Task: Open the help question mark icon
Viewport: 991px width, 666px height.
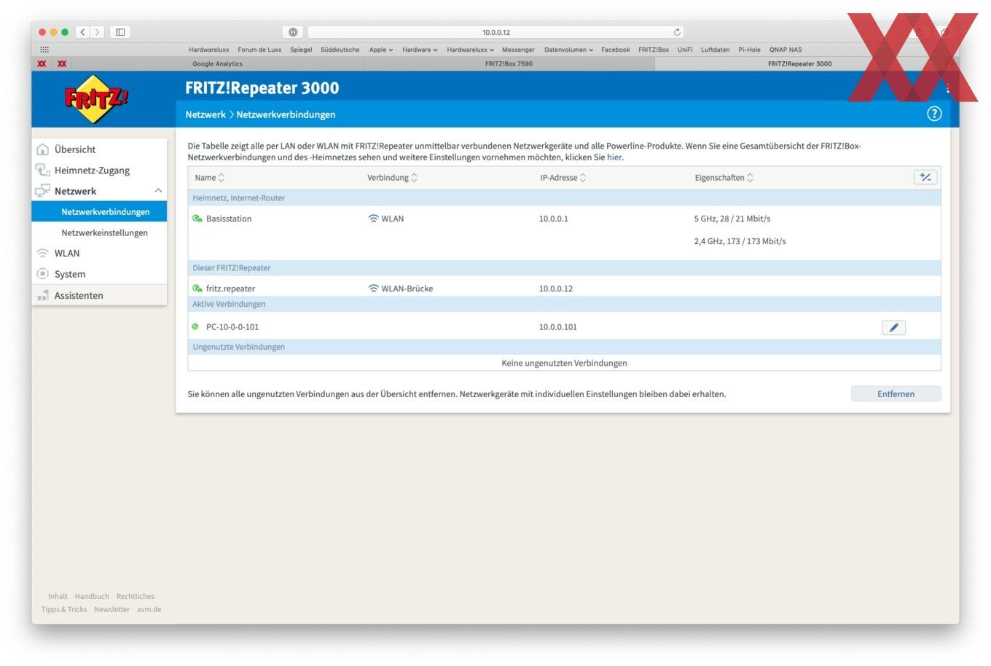Action: [934, 114]
